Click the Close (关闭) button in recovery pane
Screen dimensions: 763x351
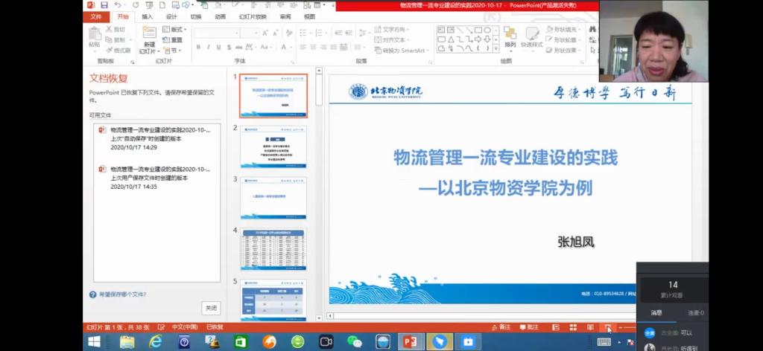(x=211, y=308)
